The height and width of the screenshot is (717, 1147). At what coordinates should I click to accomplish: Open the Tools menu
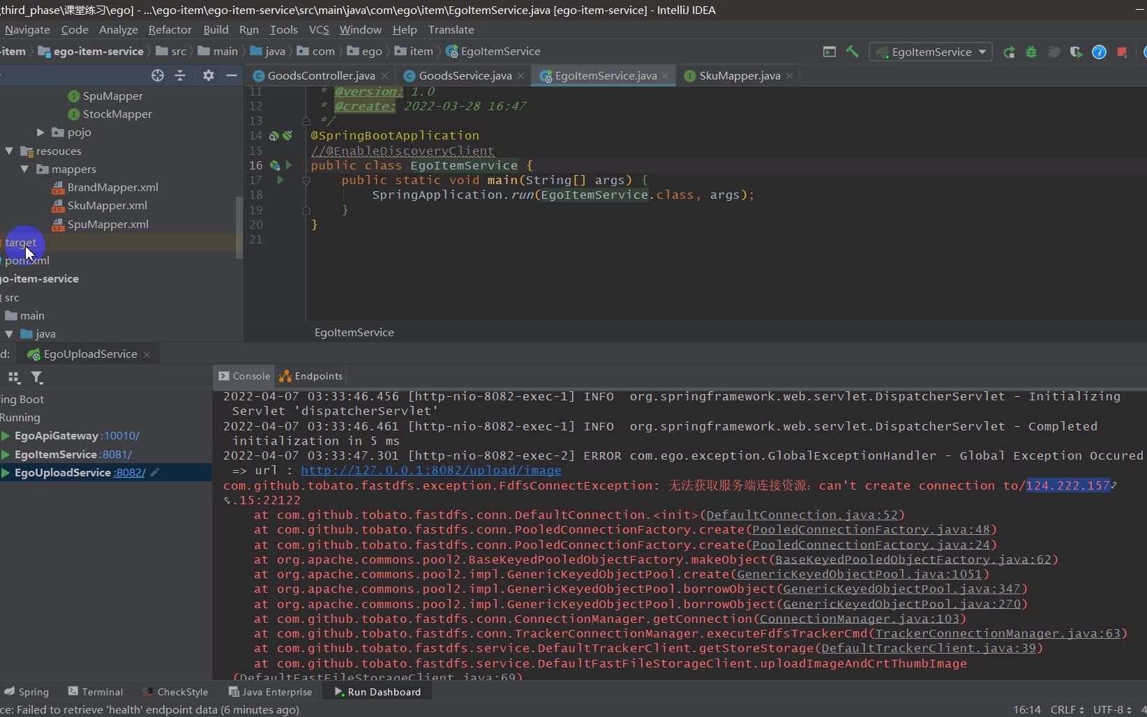[283, 29]
